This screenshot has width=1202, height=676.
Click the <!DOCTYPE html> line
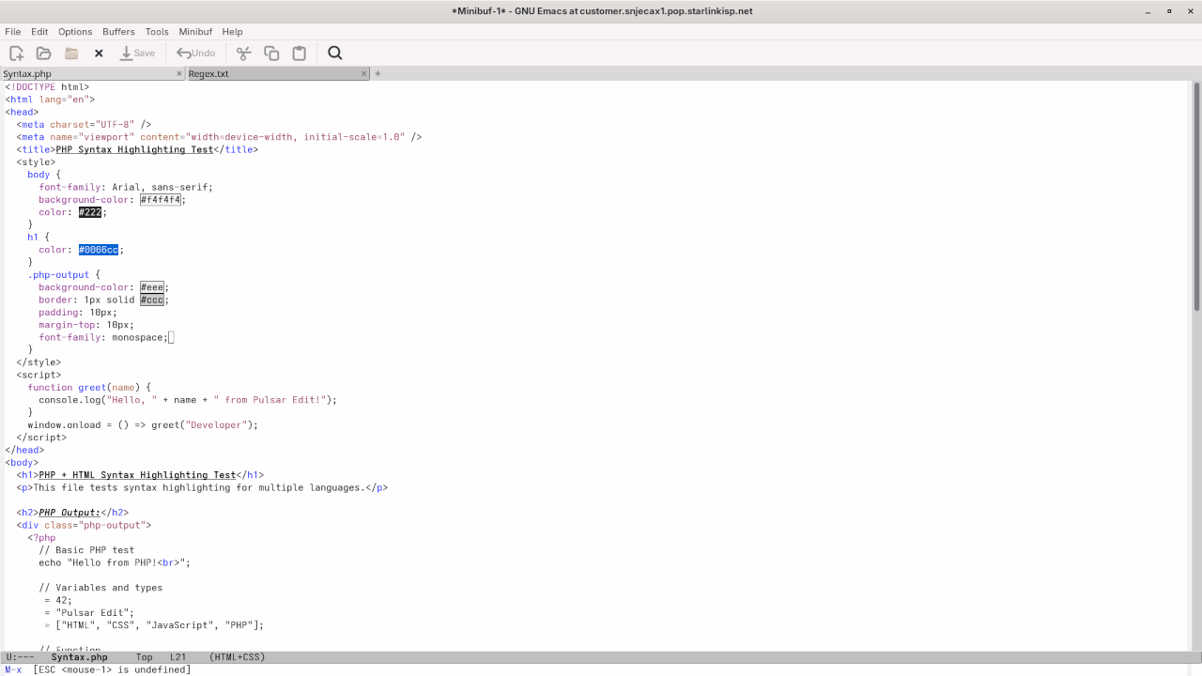(47, 87)
